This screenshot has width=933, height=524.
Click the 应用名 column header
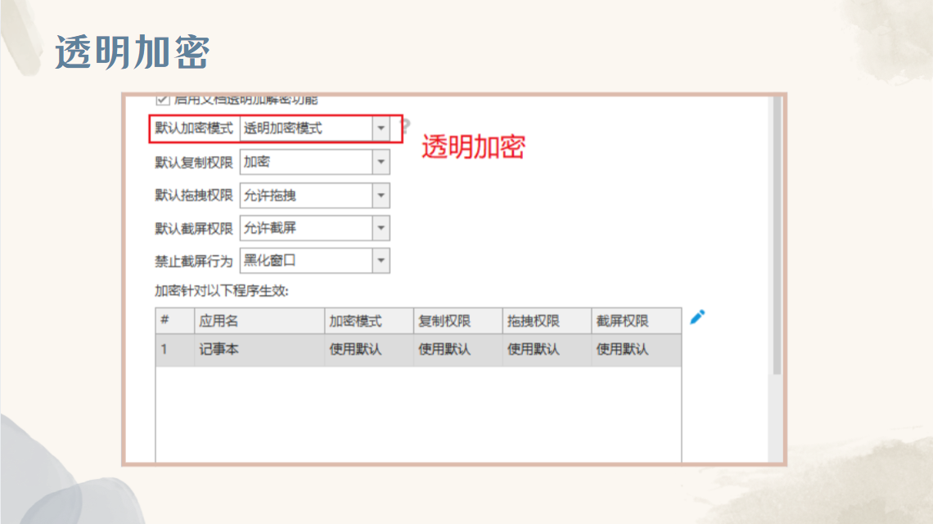pos(259,320)
